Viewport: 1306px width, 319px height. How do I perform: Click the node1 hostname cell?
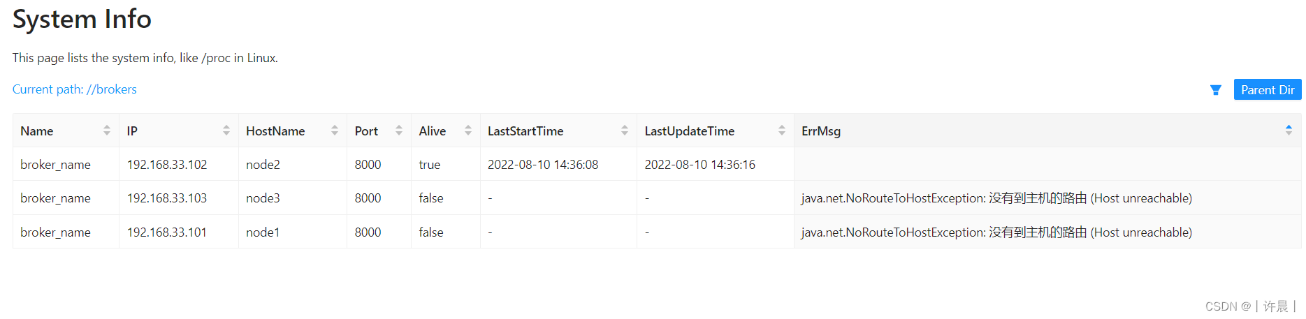click(x=263, y=232)
